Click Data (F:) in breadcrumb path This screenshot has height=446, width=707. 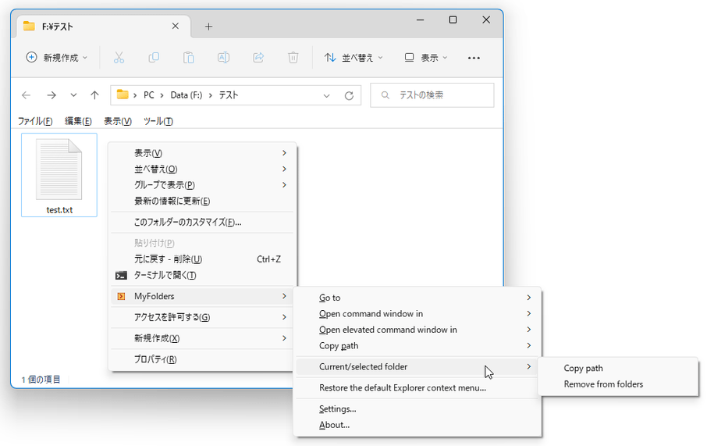point(187,95)
